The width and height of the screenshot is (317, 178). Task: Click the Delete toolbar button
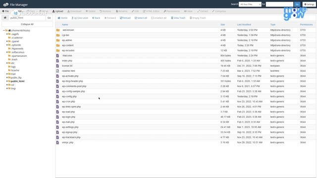(x=90, y=11)
